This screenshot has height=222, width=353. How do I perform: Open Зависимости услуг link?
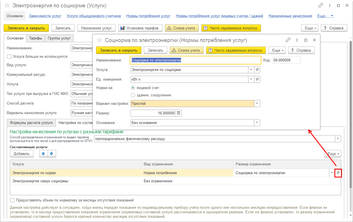coord(45,16)
